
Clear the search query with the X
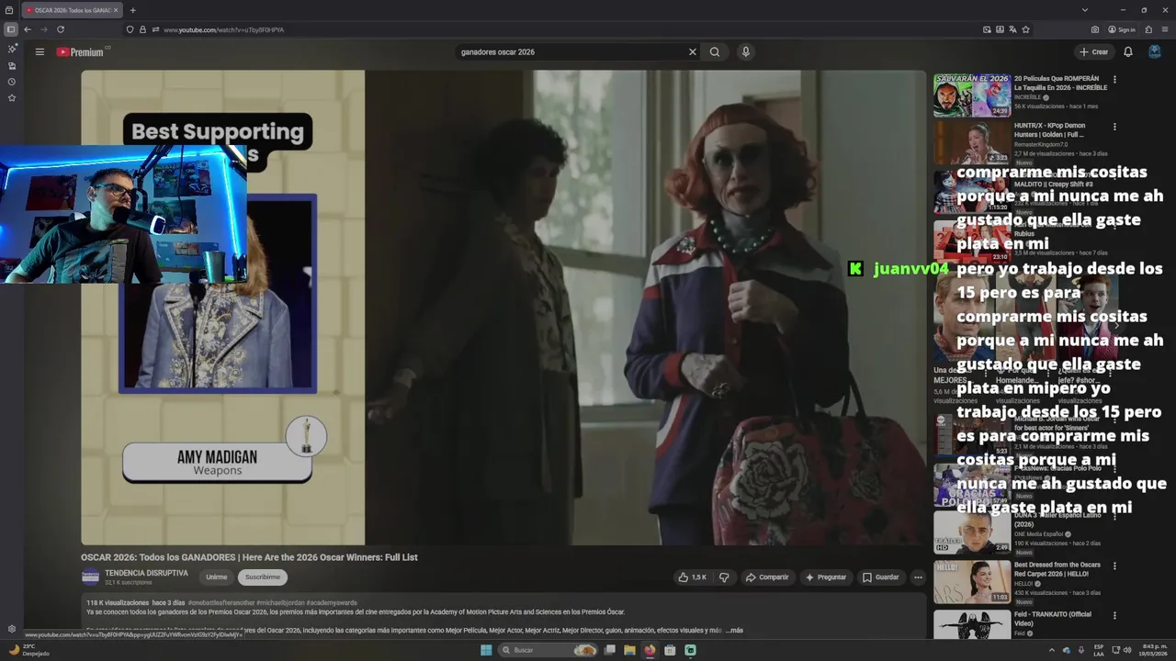(x=693, y=52)
